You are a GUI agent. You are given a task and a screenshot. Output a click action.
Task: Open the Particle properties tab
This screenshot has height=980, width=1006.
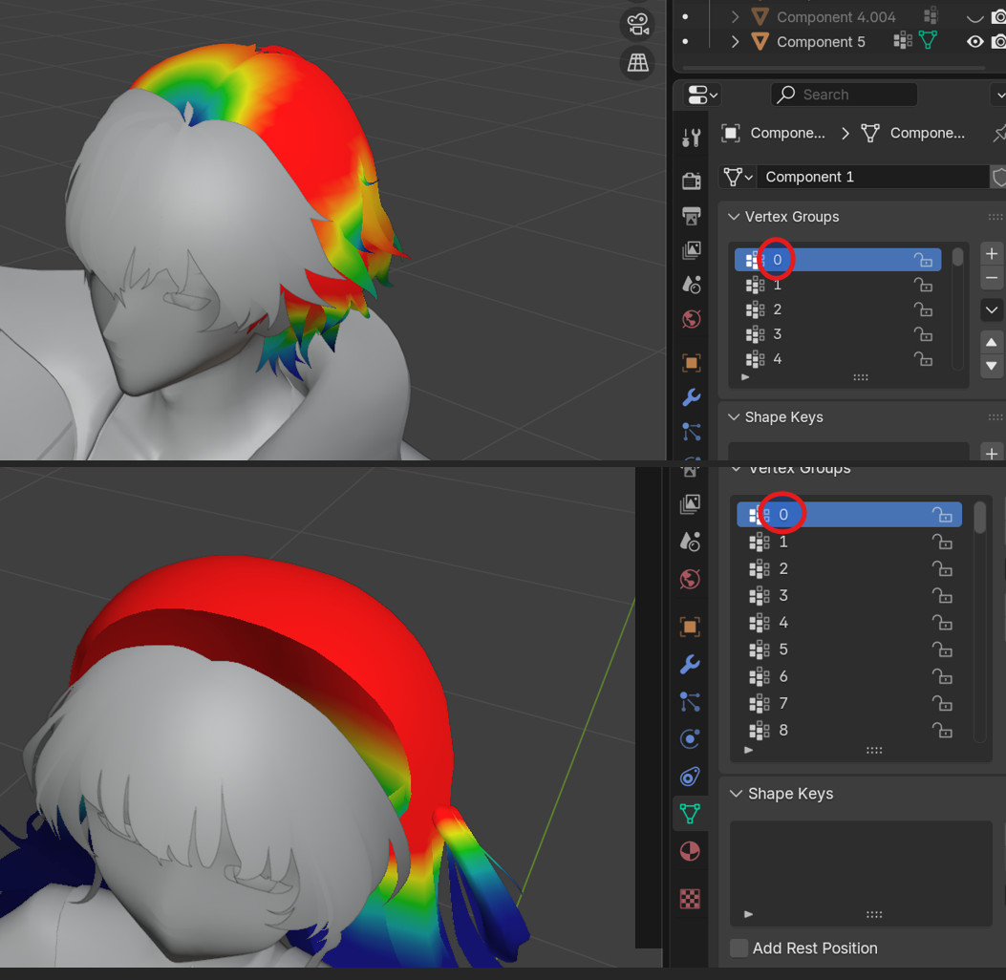click(x=691, y=700)
